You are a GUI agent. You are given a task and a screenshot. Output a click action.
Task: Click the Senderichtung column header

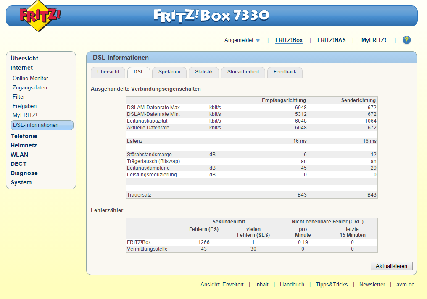click(x=358, y=100)
